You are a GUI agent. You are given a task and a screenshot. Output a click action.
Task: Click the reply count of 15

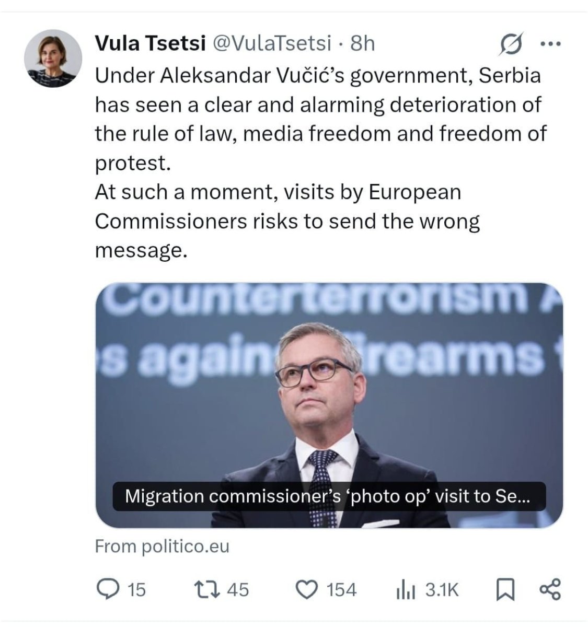coord(137,590)
